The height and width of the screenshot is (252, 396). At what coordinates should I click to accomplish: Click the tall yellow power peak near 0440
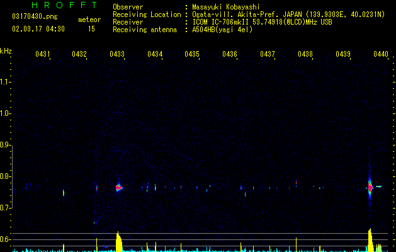[x=370, y=240]
